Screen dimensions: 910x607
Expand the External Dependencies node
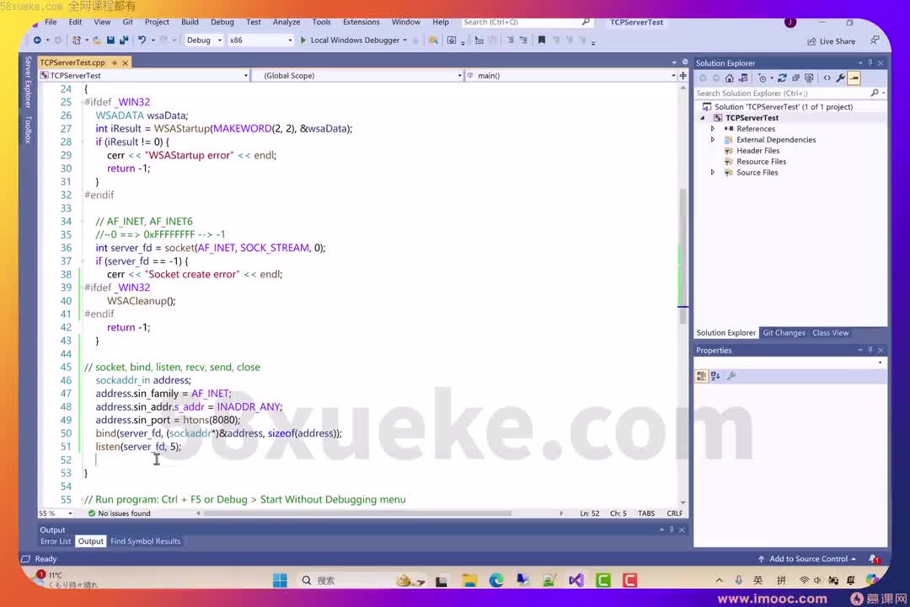(x=713, y=139)
